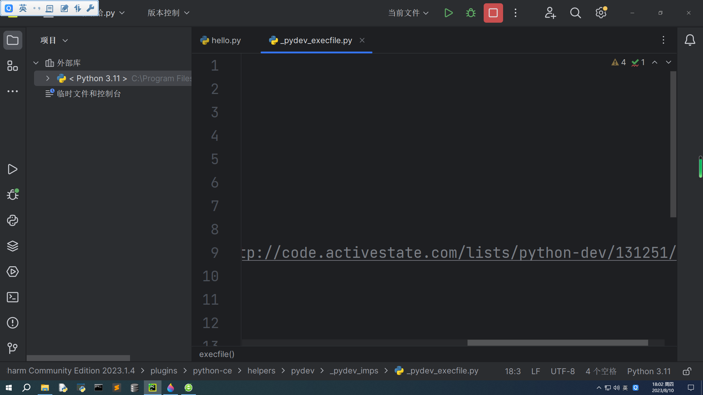
Task: Click the execfile() breadcrumb below the editor
Action: pyautogui.click(x=217, y=354)
